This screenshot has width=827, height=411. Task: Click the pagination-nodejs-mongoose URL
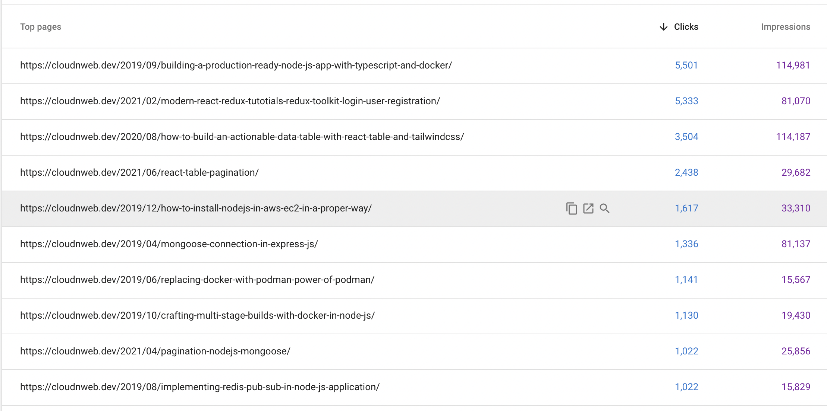click(x=155, y=351)
